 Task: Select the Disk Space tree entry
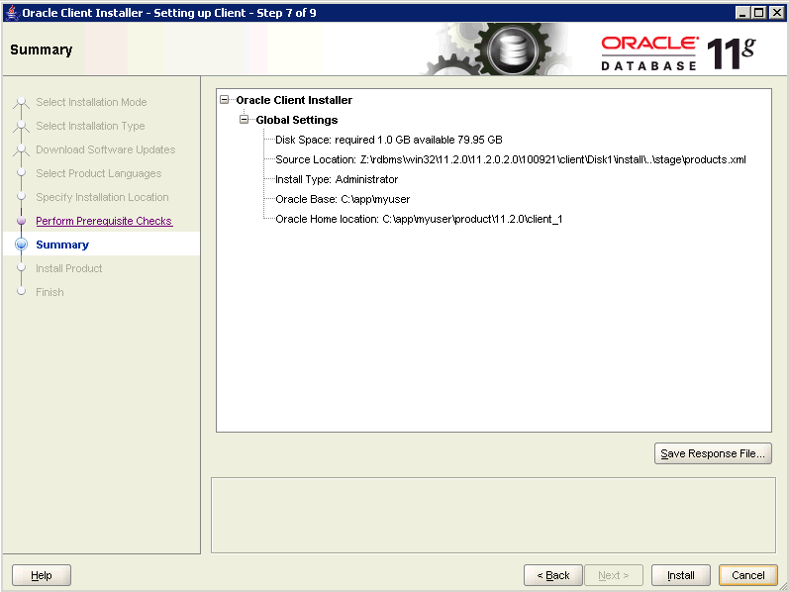(x=388, y=140)
